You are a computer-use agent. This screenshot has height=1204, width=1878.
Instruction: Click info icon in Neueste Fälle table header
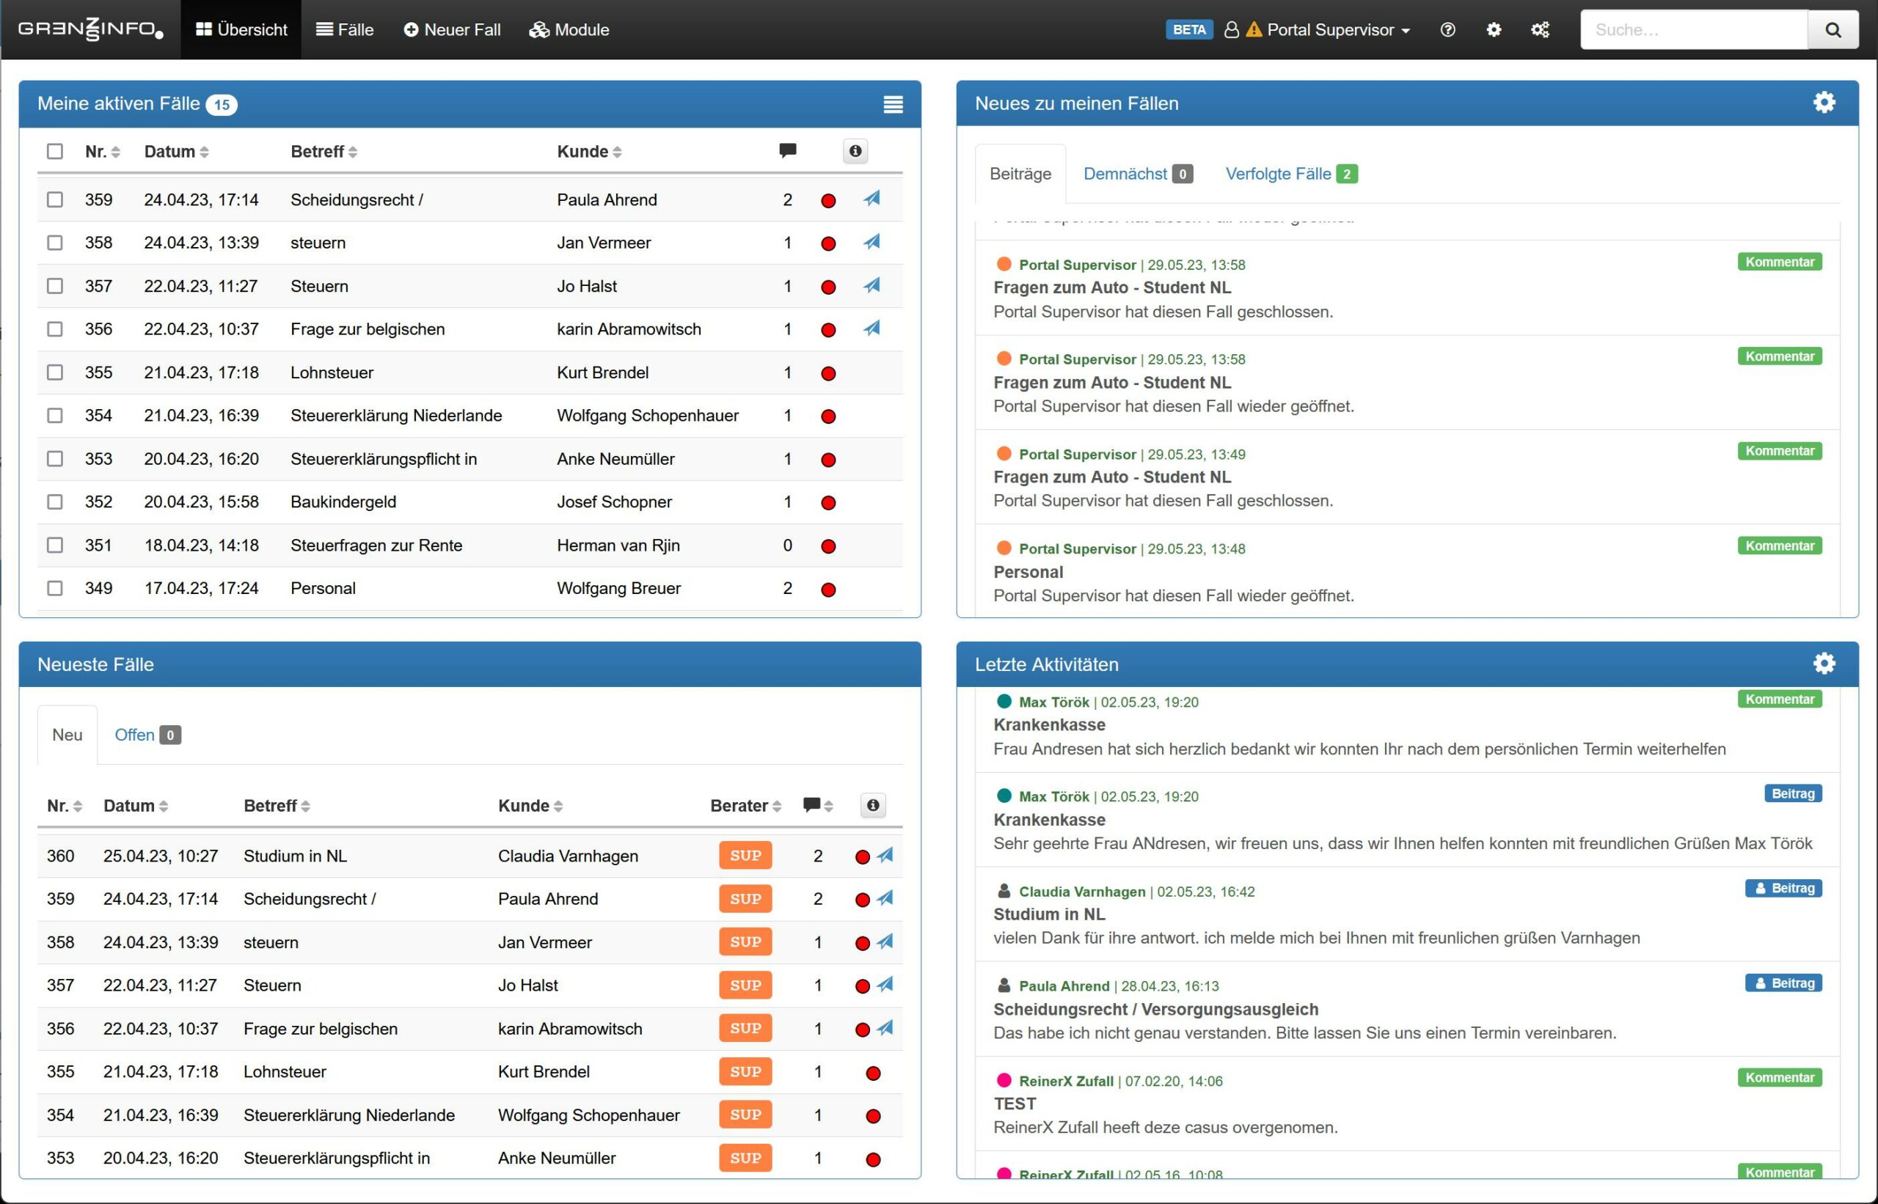(x=872, y=804)
